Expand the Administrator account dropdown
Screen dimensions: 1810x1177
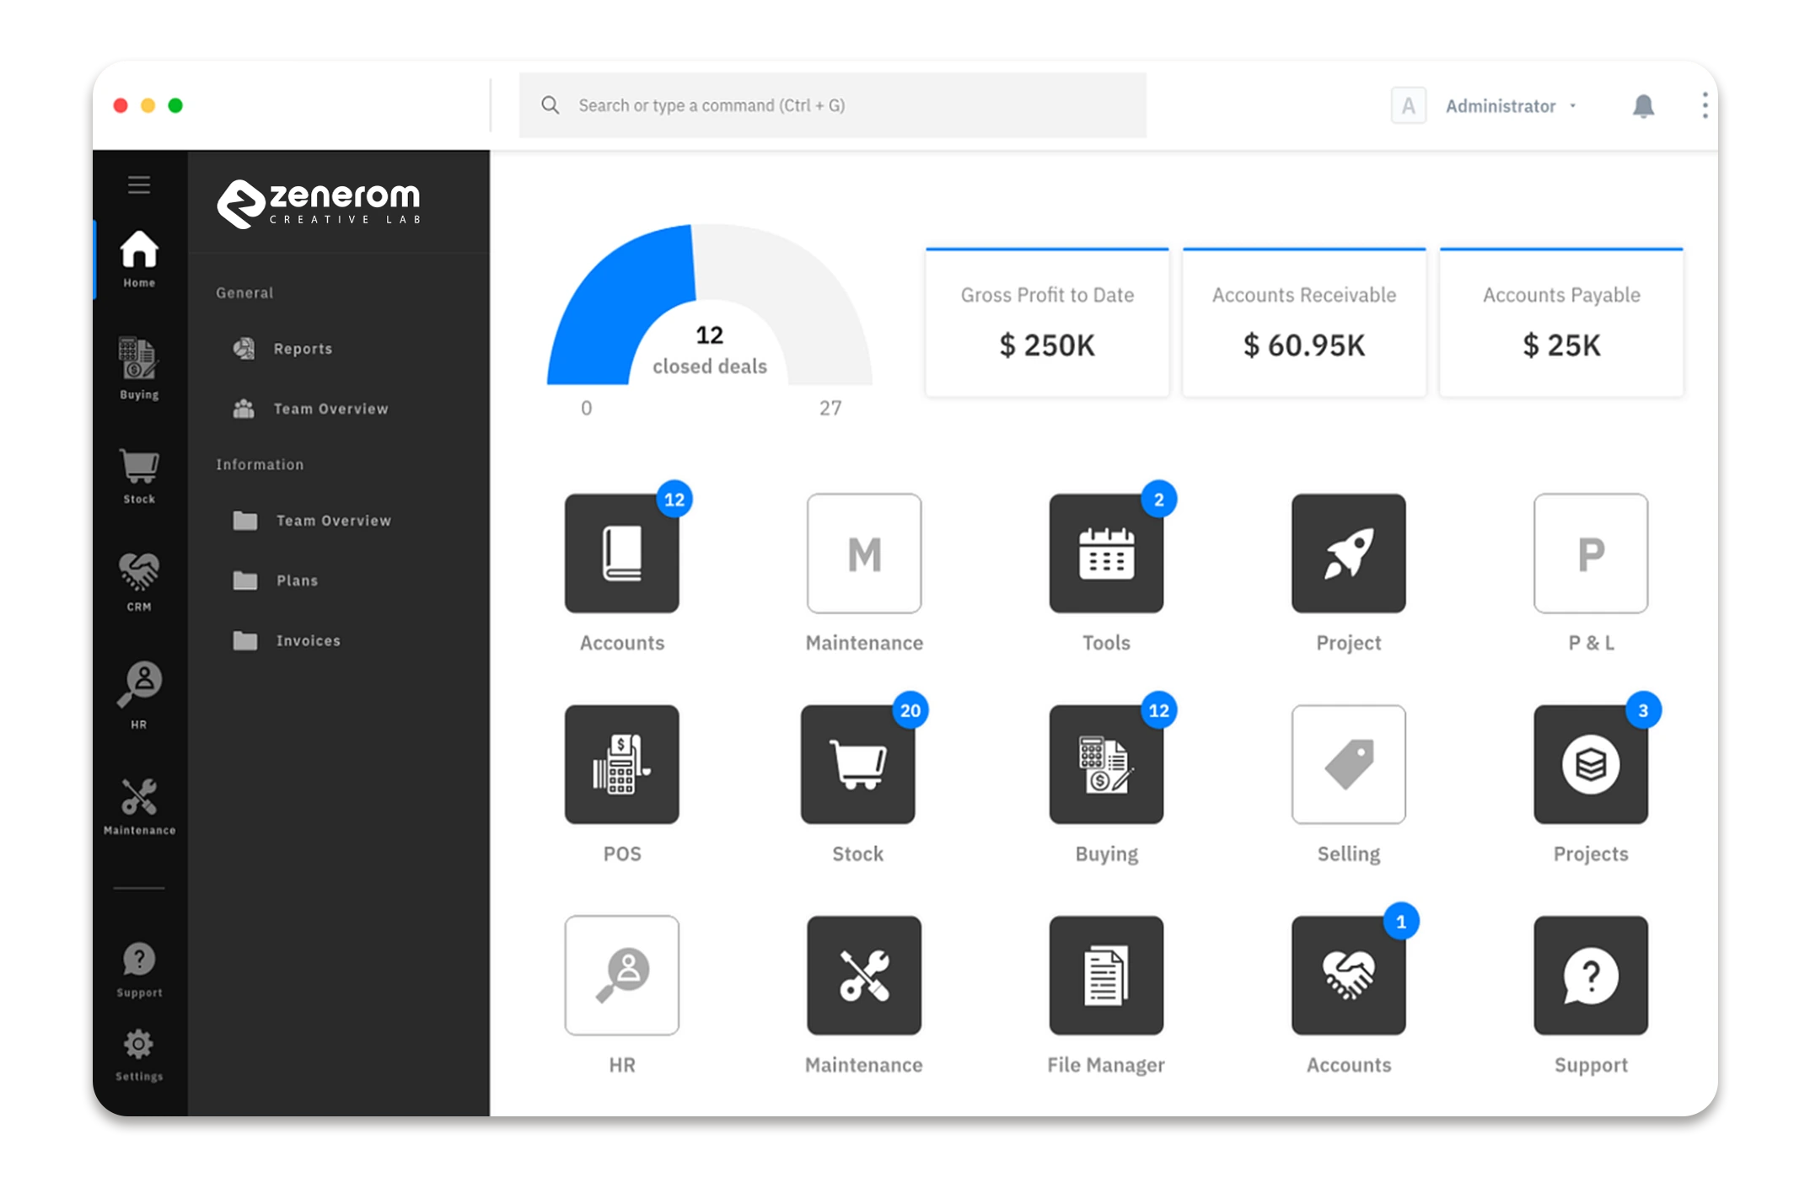(x=1509, y=105)
